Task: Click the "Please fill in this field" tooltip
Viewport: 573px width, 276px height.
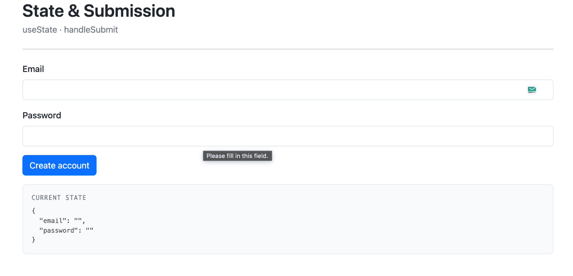Action: (237, 156)
